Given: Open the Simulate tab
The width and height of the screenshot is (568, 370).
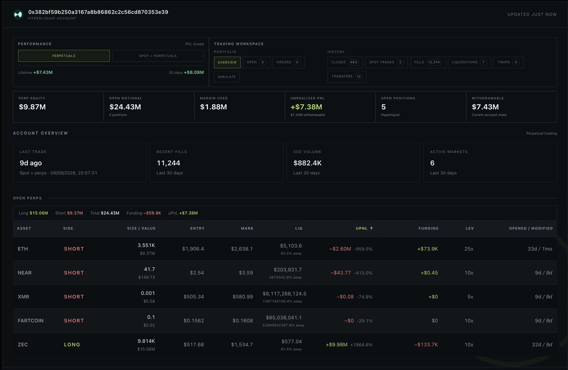Looking at the screenshot, I should tap(227, 77).
